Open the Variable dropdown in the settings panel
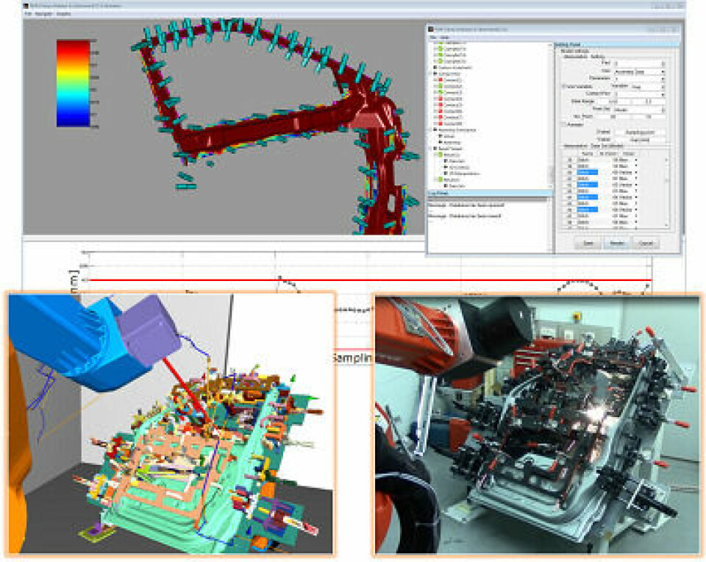The image size is (706, 562). pos(663,86)
